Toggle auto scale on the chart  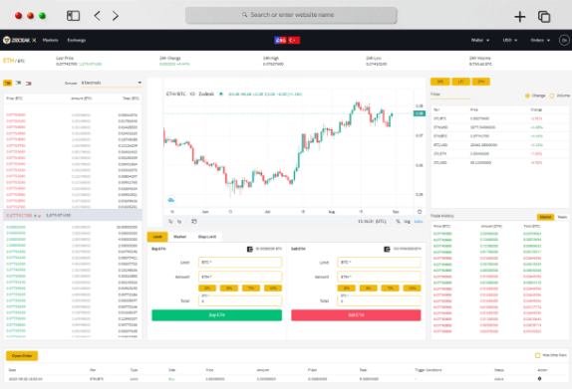pyautogui.click(x=419, y=222)
